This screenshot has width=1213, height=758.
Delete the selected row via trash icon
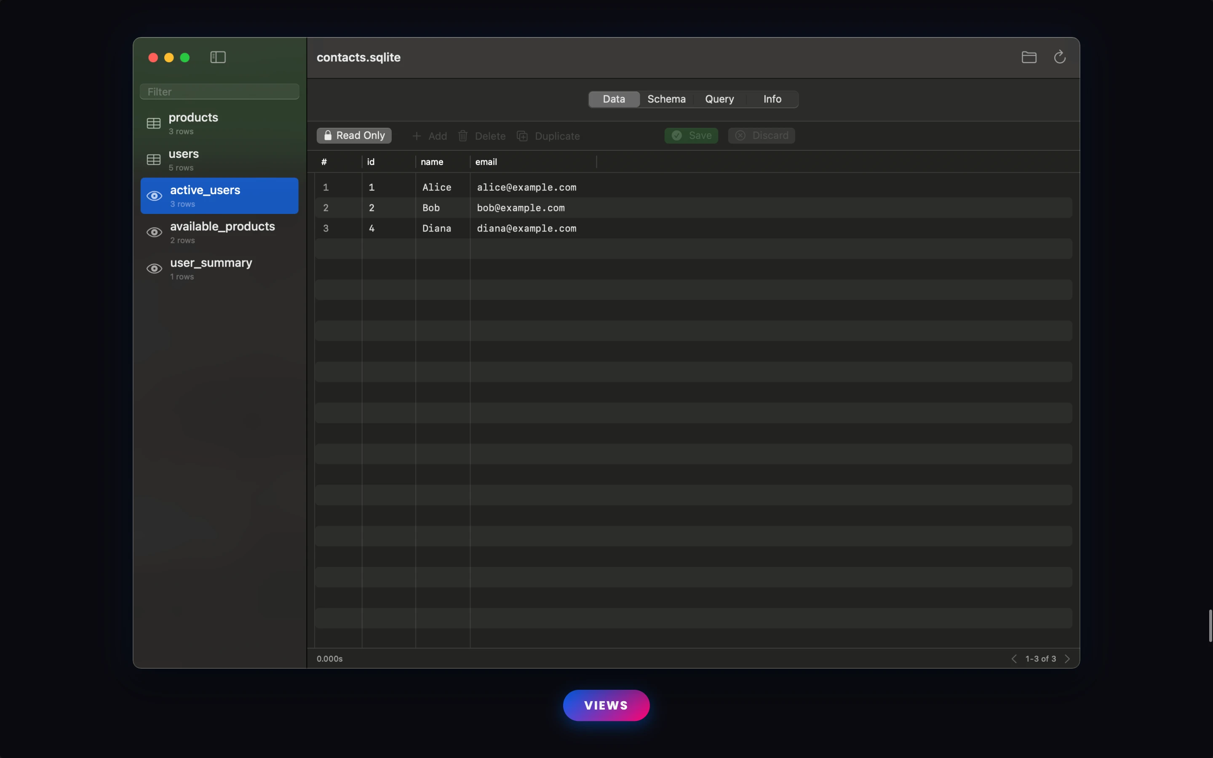point(462,136)
